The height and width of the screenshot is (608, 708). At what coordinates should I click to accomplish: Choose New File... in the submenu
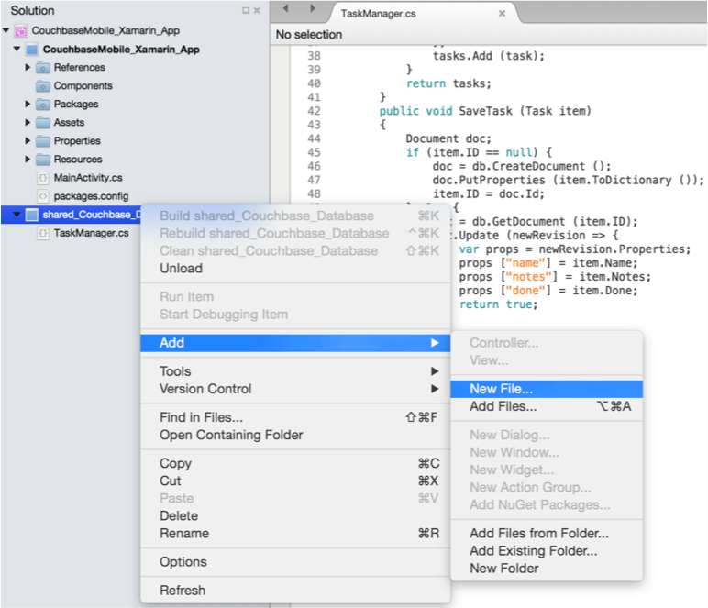547,389
